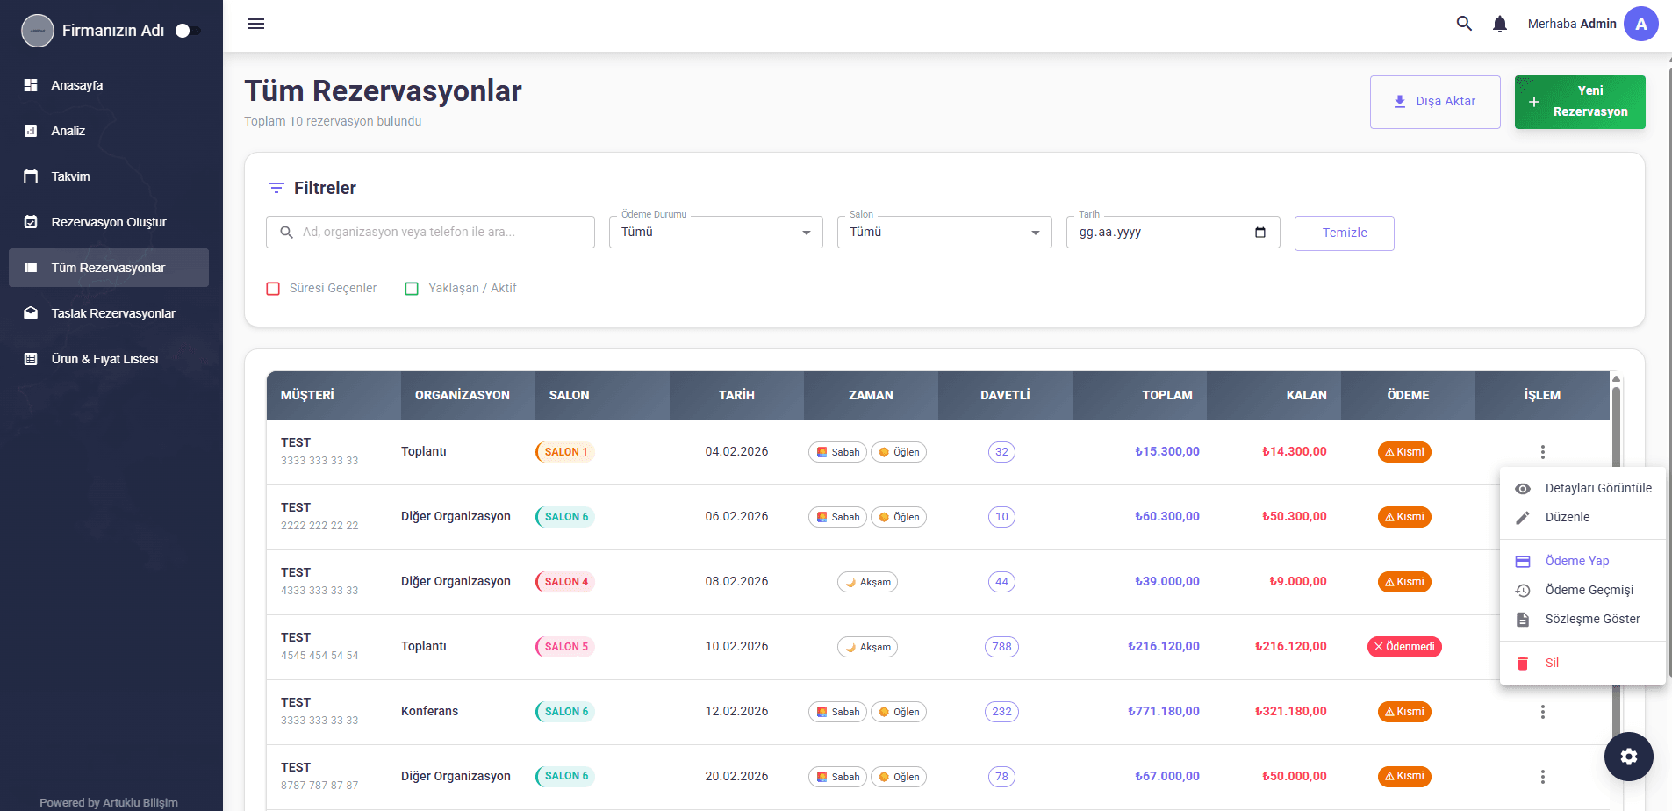Choose Düzenle in the action menu
1672x811 pixels.
click(1582, 517)
